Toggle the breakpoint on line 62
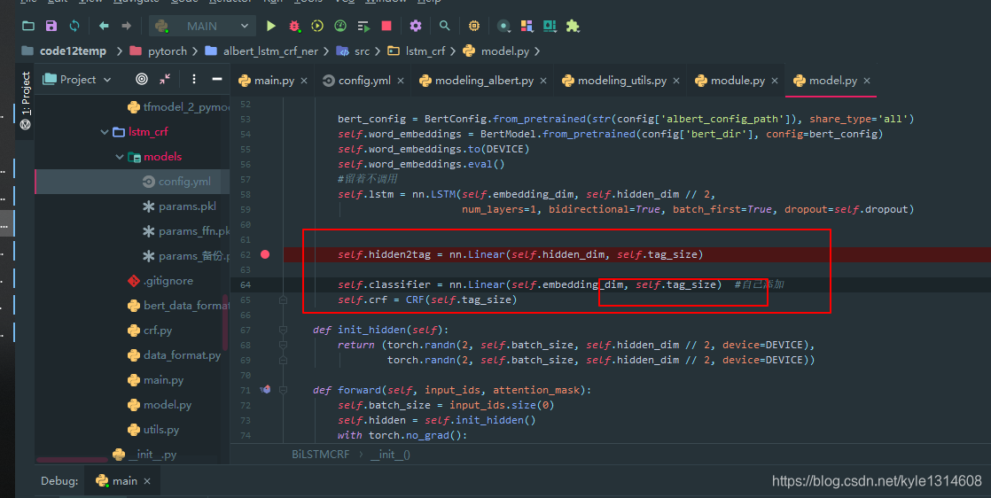 tap(265, 254)
